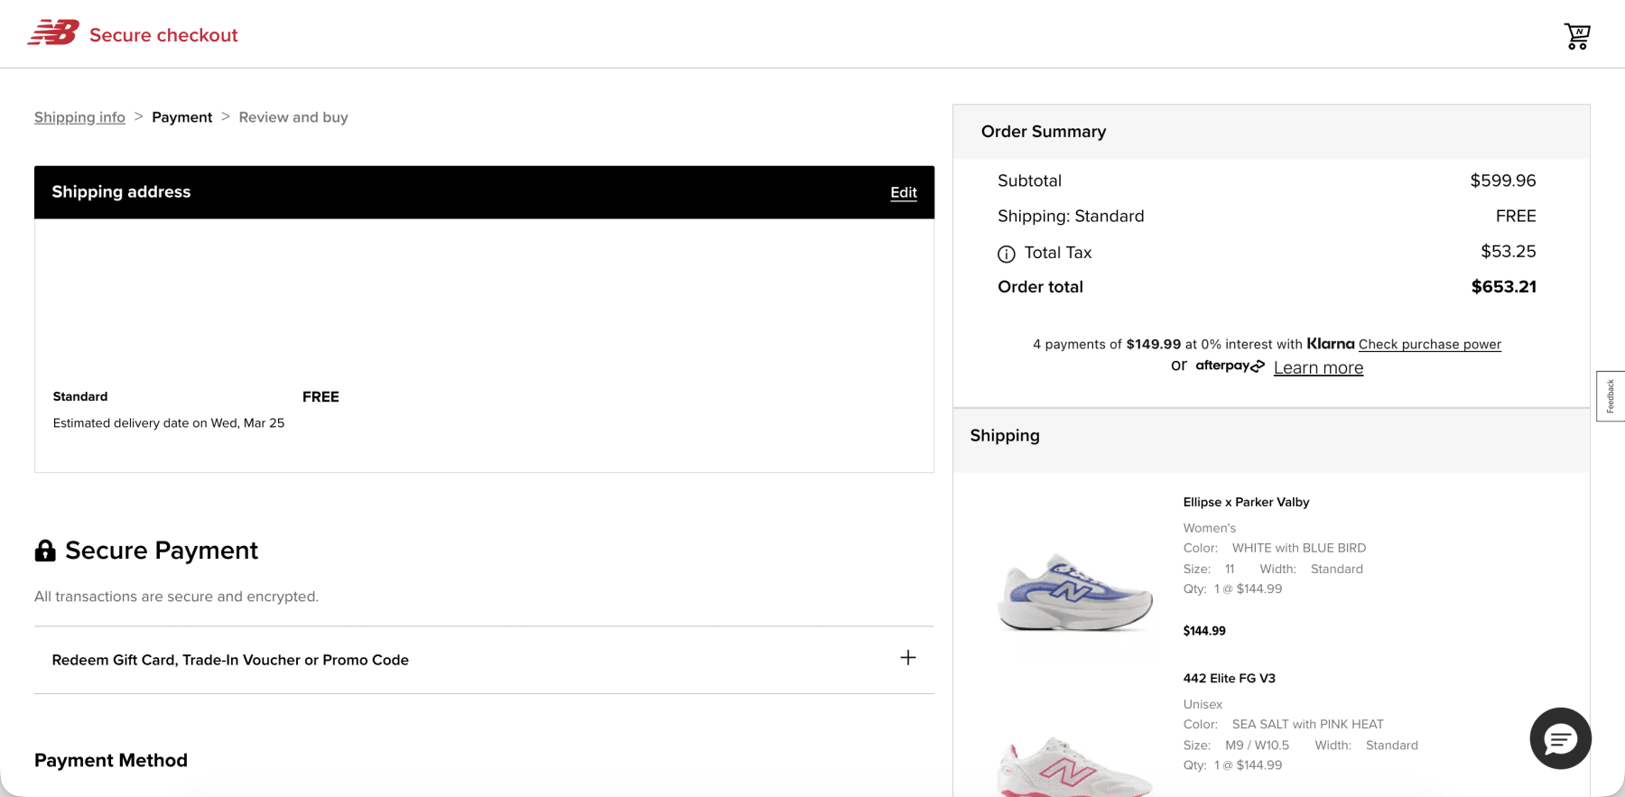Select the Review and buy step
This screenshot has width=1625, height=797.
[x=293, y=117]
